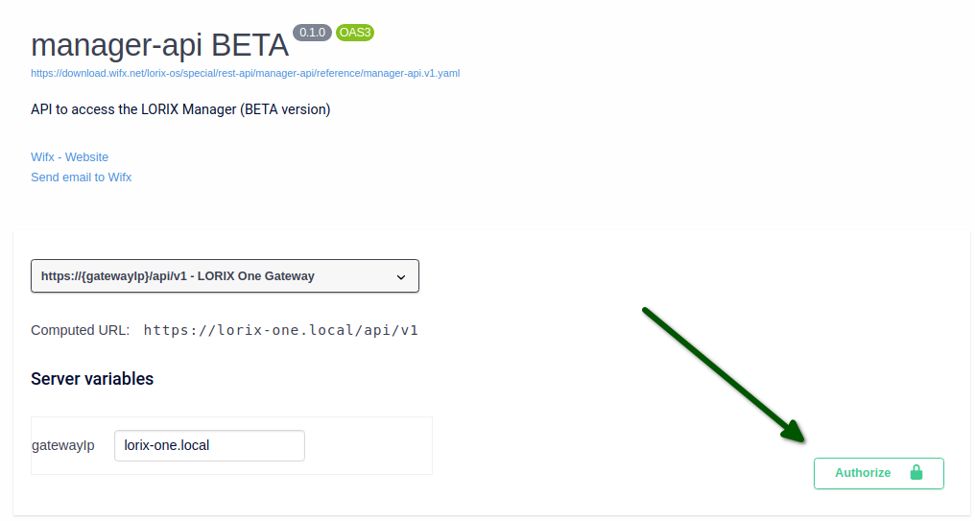The image size is (975, 521).
Task: Click the gatewayIp variable label
Action: click(63, 445)
